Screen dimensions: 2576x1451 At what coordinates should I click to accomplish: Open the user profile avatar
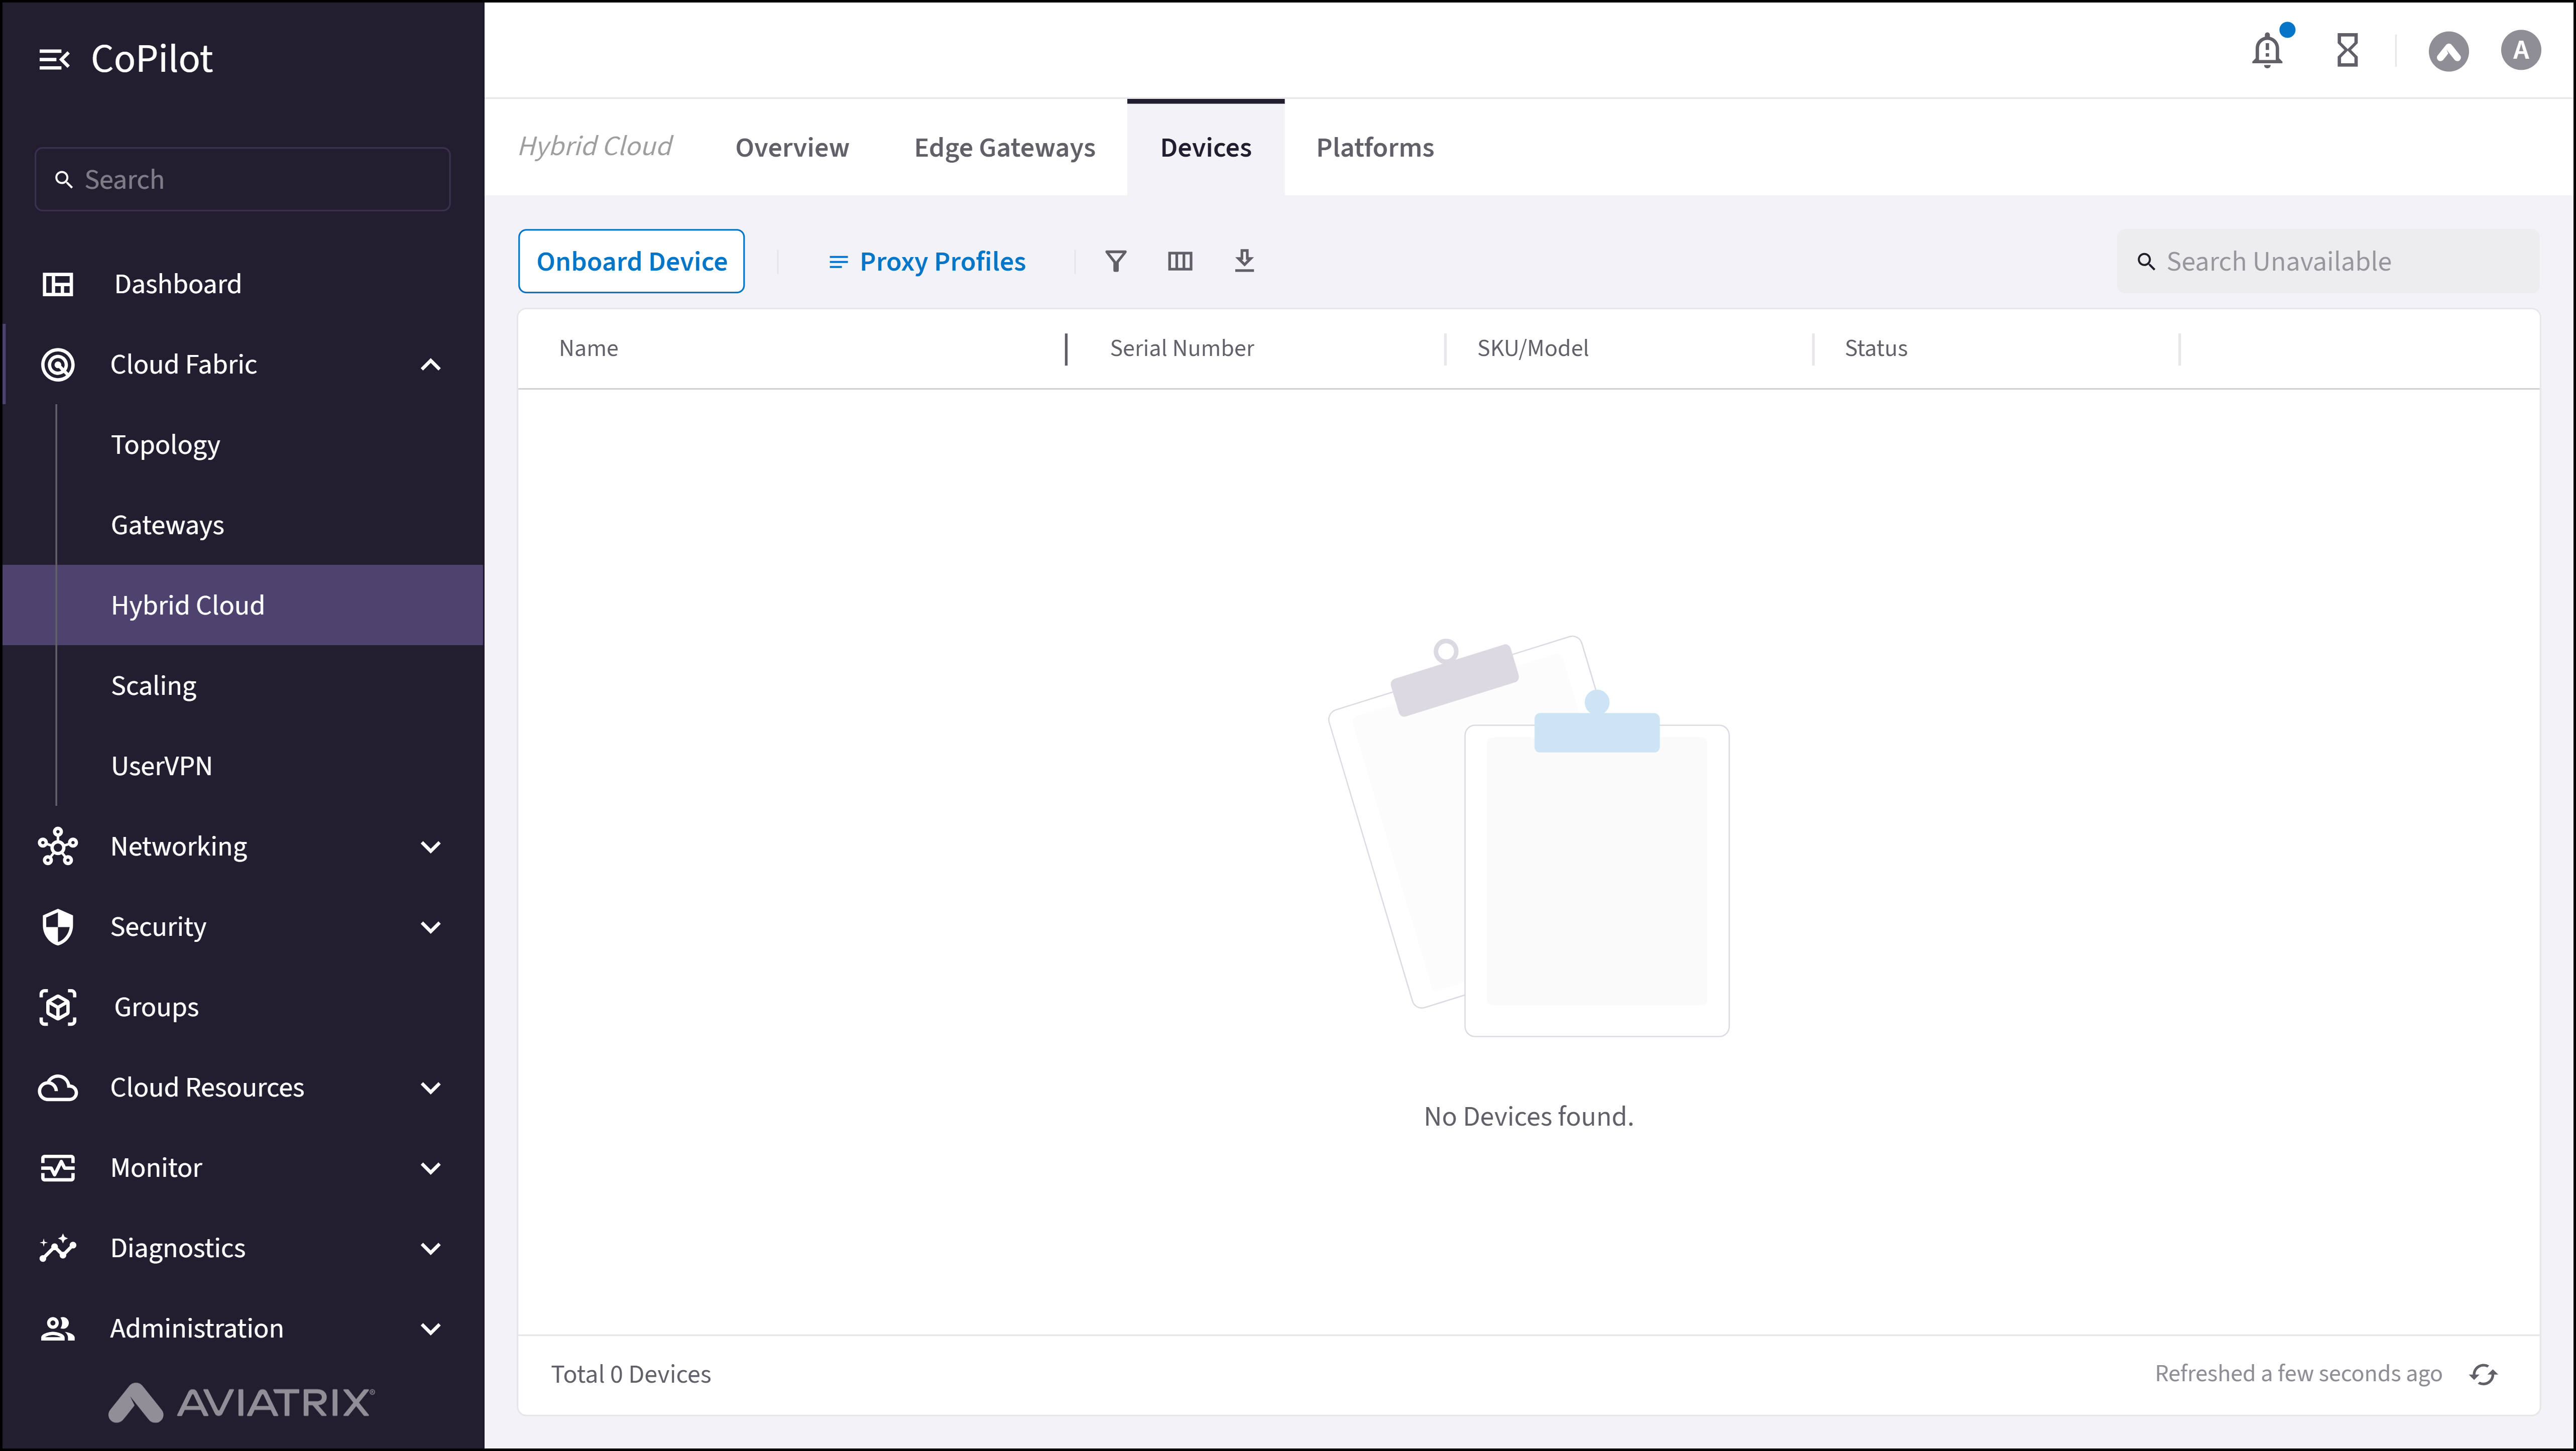point(2520,50)
